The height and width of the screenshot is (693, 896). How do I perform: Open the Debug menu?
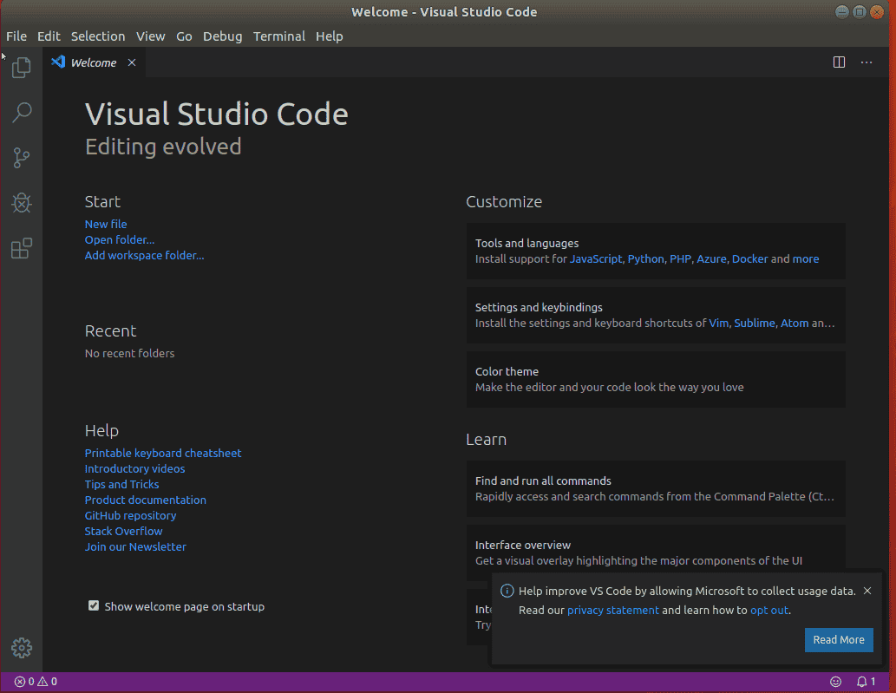(222, 36)
